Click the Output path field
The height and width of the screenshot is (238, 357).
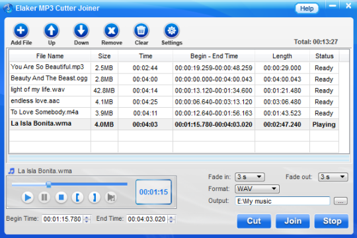(x=282, y=201)
